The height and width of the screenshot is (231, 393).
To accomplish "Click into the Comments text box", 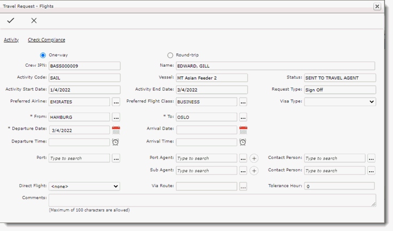I will pyautogui.click(x=212, y=200).
